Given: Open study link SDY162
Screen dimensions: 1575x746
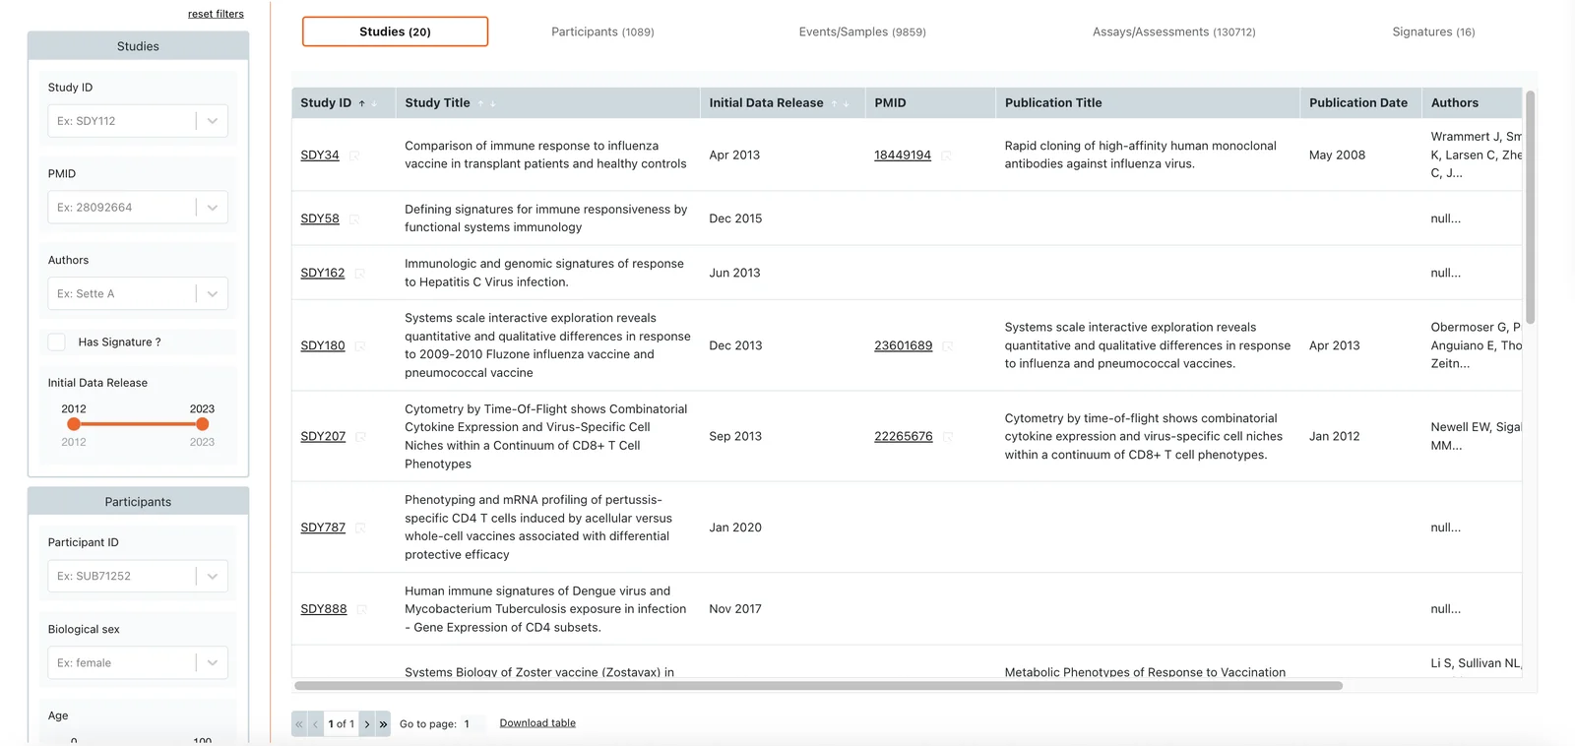Looking at the screenshot, I should (x=323, y=274).
